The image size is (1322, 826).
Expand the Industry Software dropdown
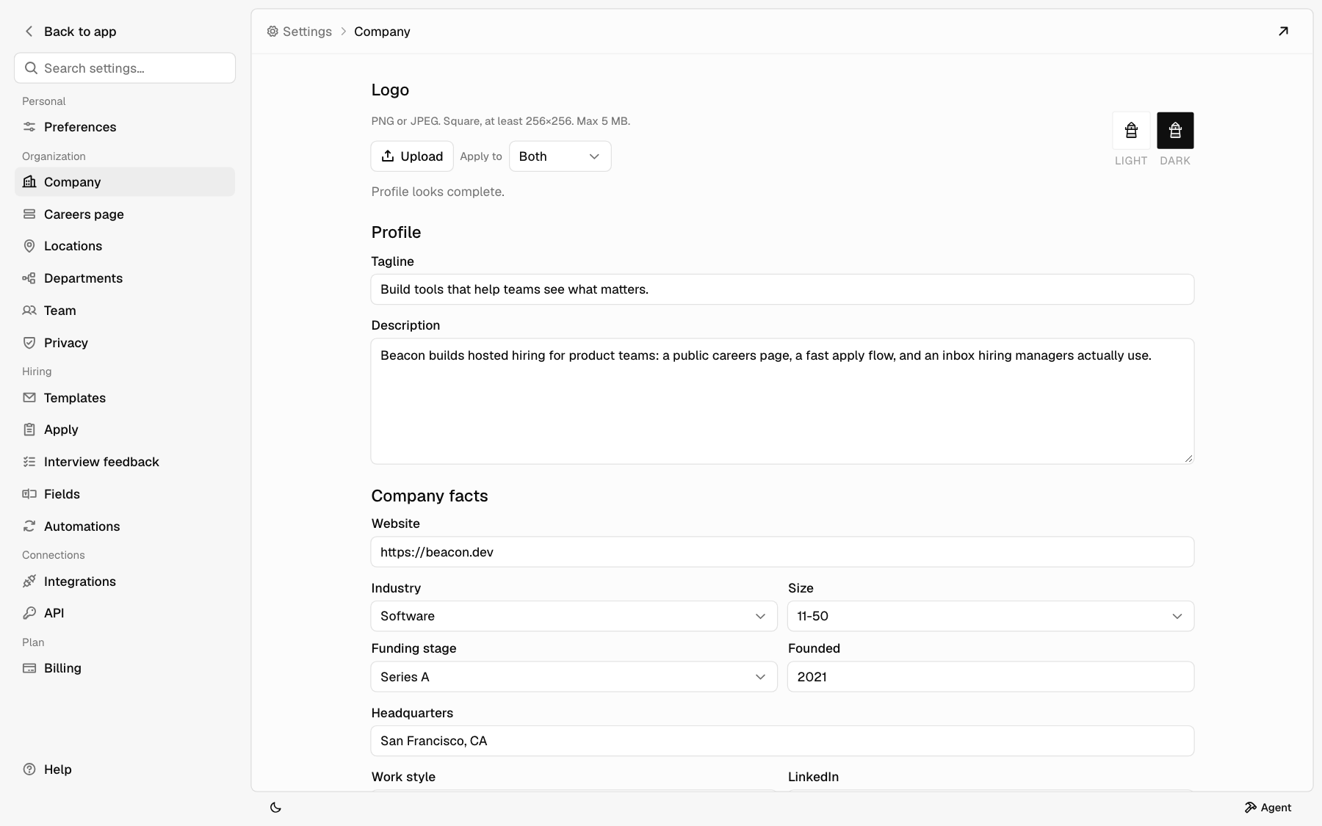coord(574,616)
